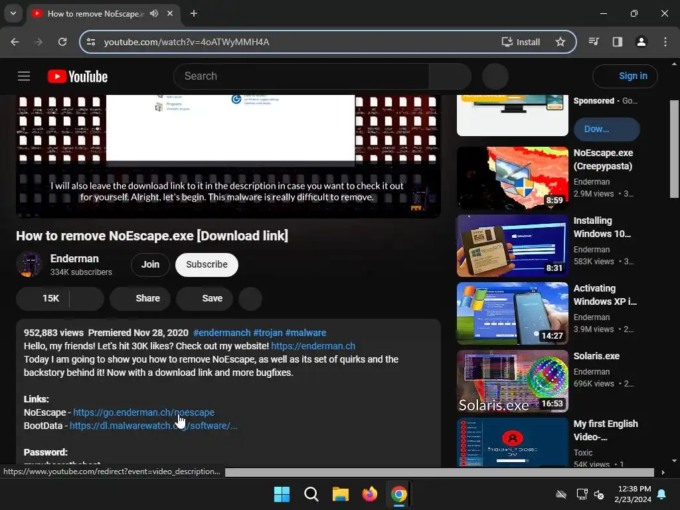Play the Installing Windows 10 thumbnail

coord(513,246)
